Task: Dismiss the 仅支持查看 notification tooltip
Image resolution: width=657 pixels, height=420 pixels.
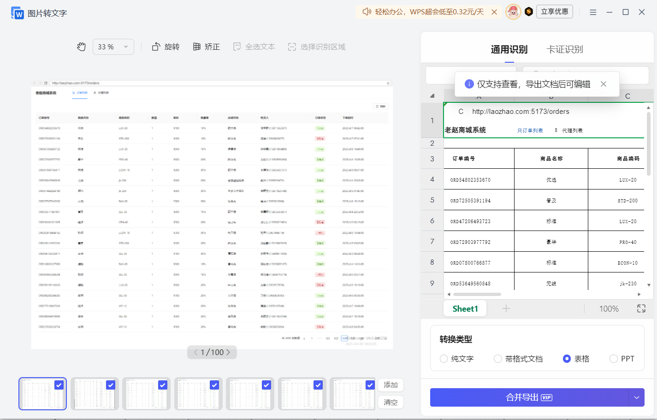Action: point(604,84)
